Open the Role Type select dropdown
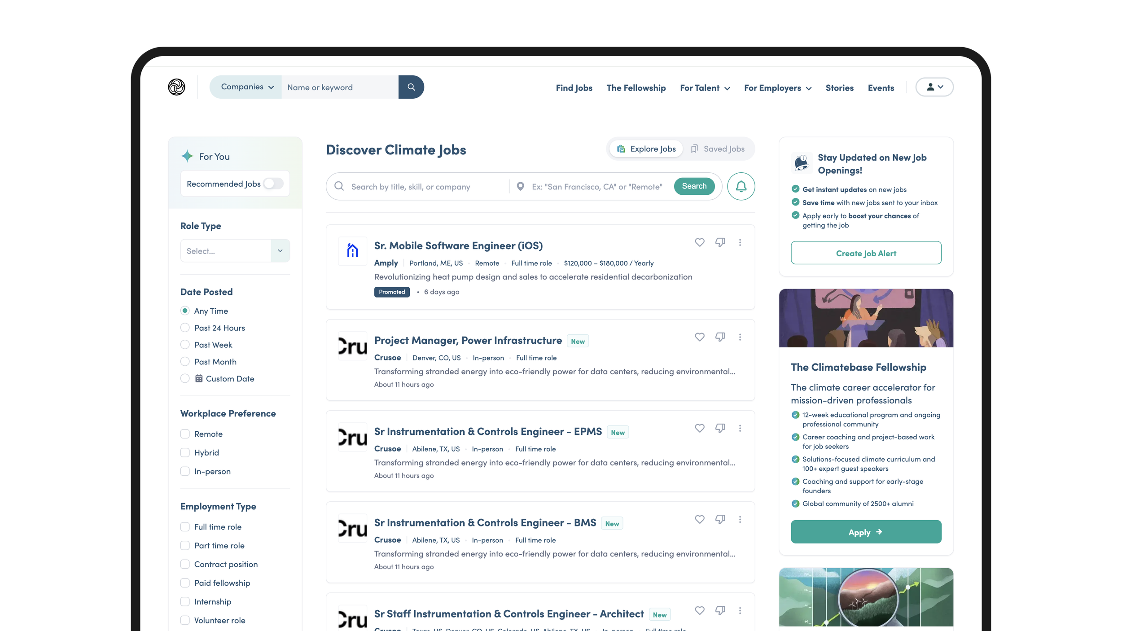The width and height of the screenshot is (1122, 631). 235,251
